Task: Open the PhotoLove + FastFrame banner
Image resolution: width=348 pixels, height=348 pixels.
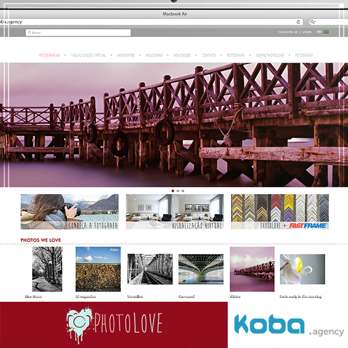Action: [280, 211]
